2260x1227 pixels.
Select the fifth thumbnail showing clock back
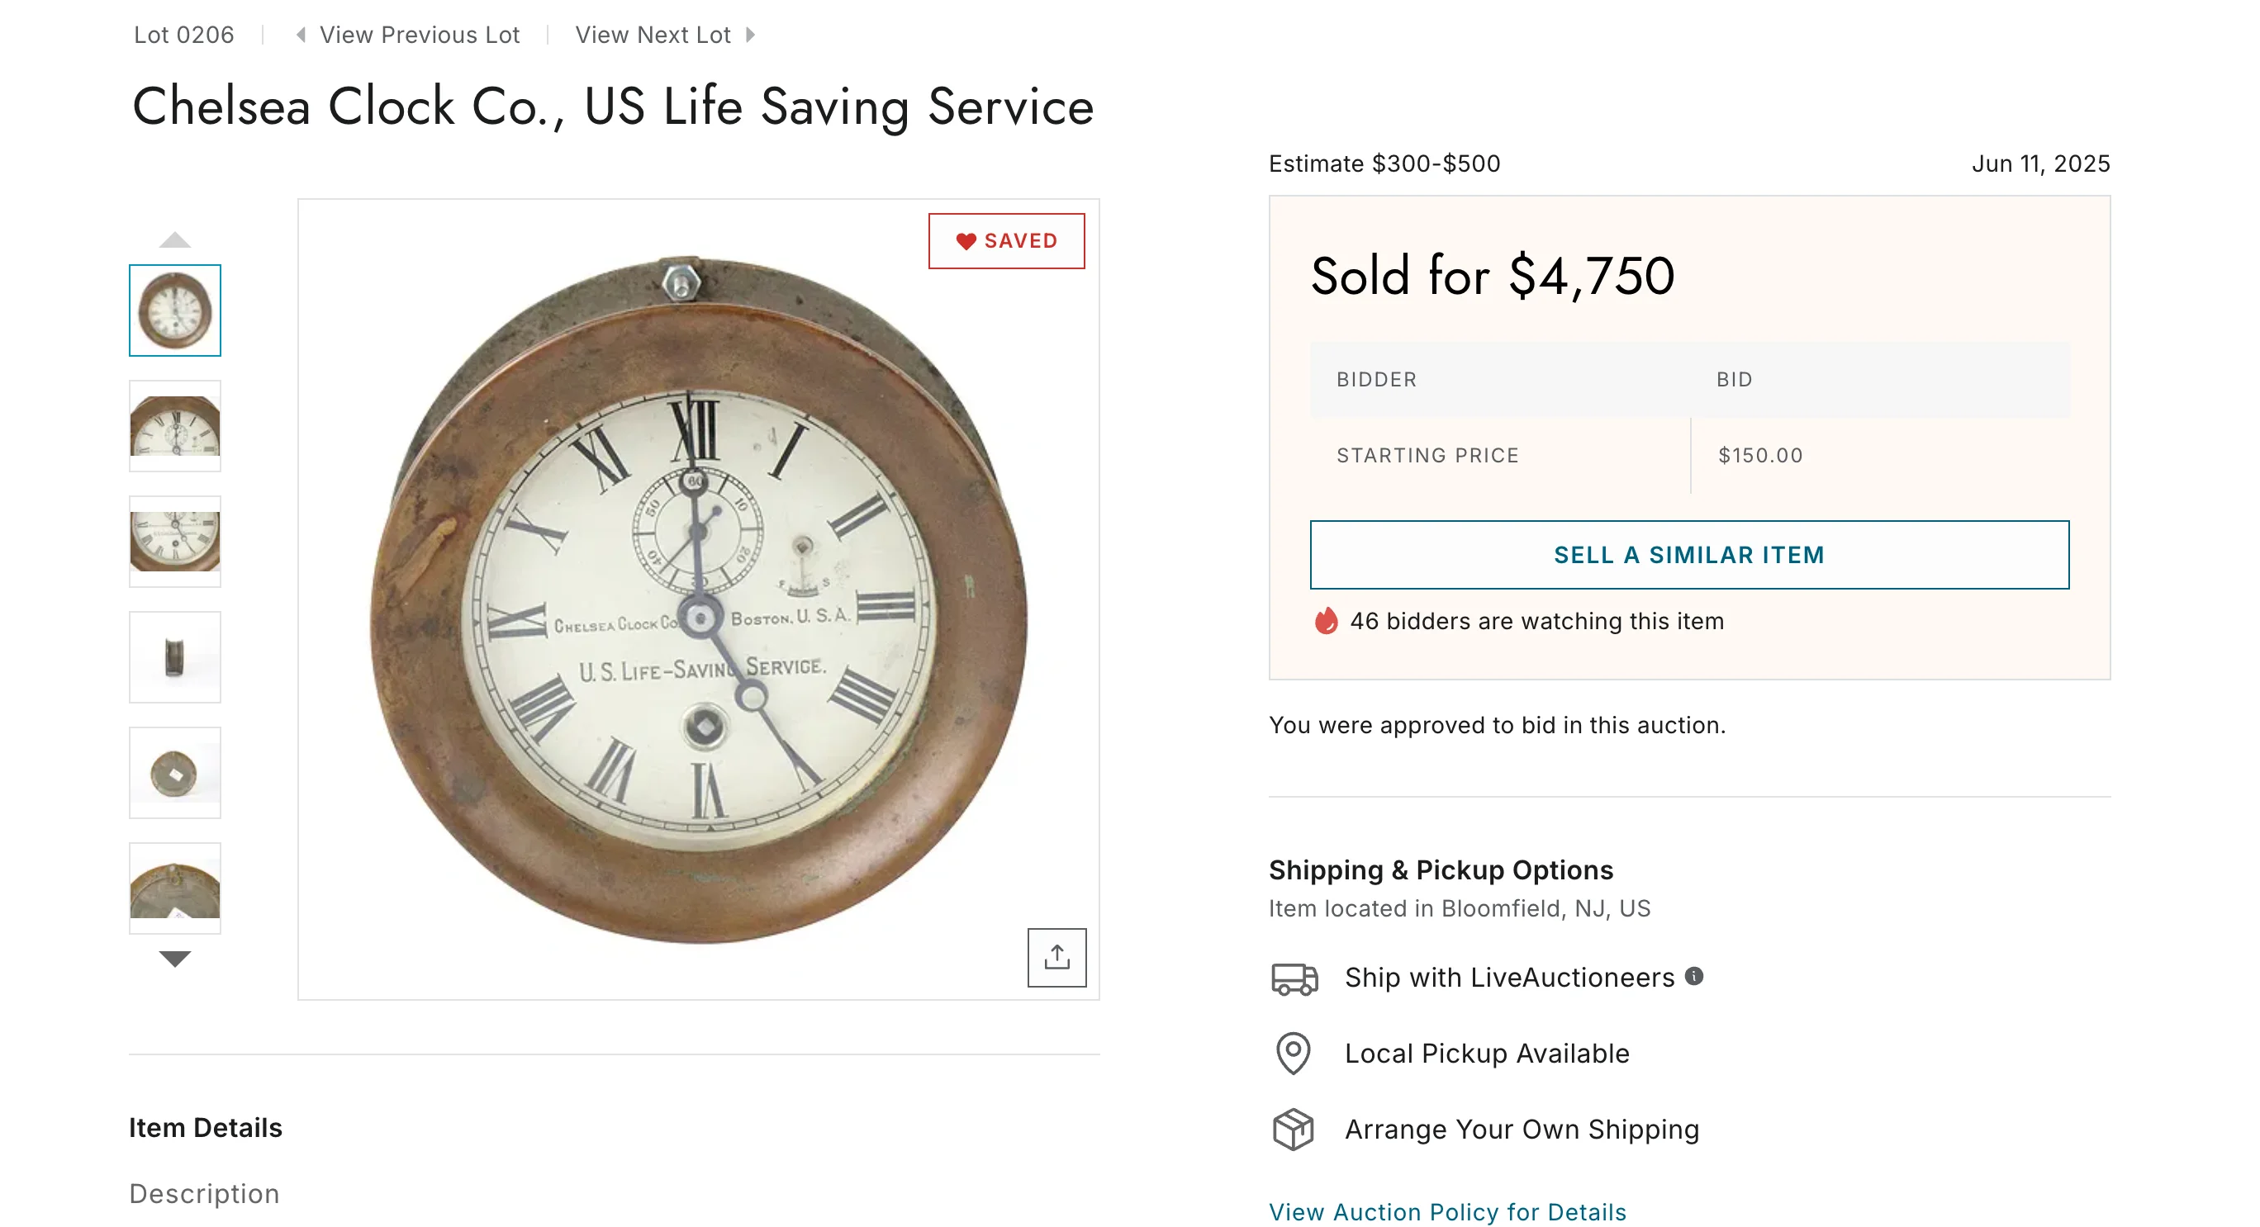tap(174, 773)
